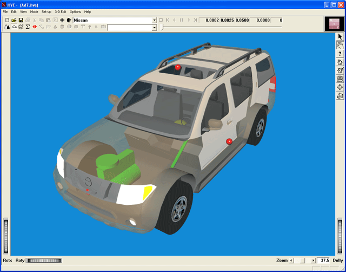Click the Stop playback square button
346x272 pixels.
tap(161, 20)
